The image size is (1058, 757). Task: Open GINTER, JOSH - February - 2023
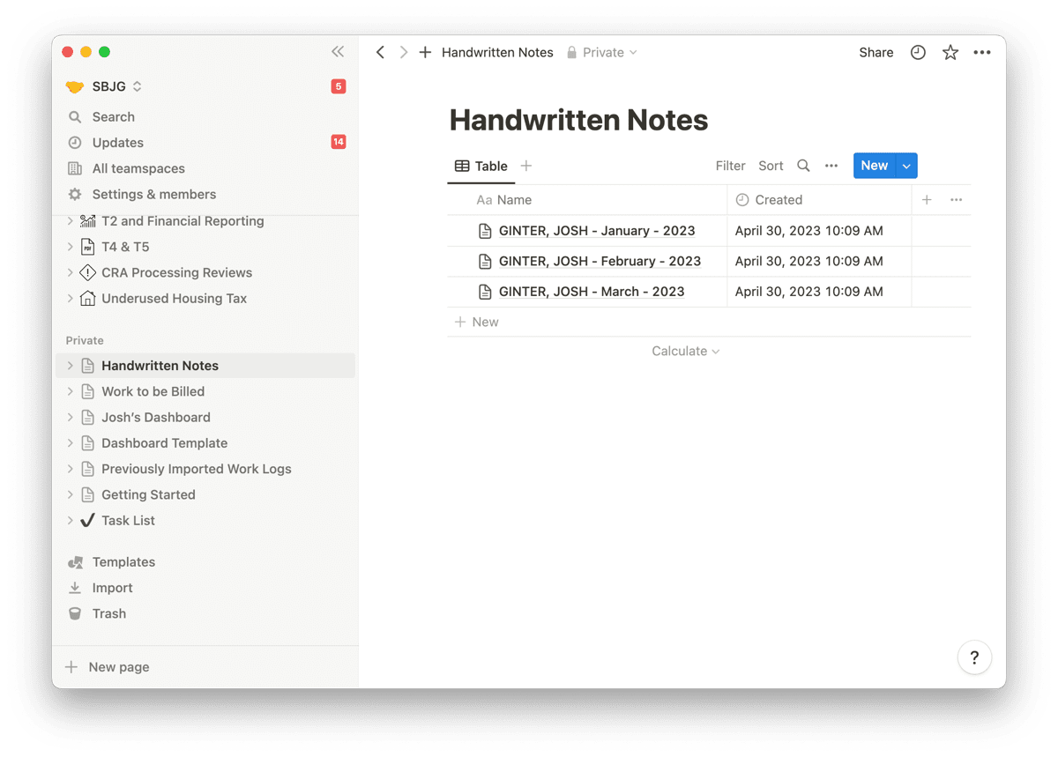pyautogui.click(x=600, y=261)
